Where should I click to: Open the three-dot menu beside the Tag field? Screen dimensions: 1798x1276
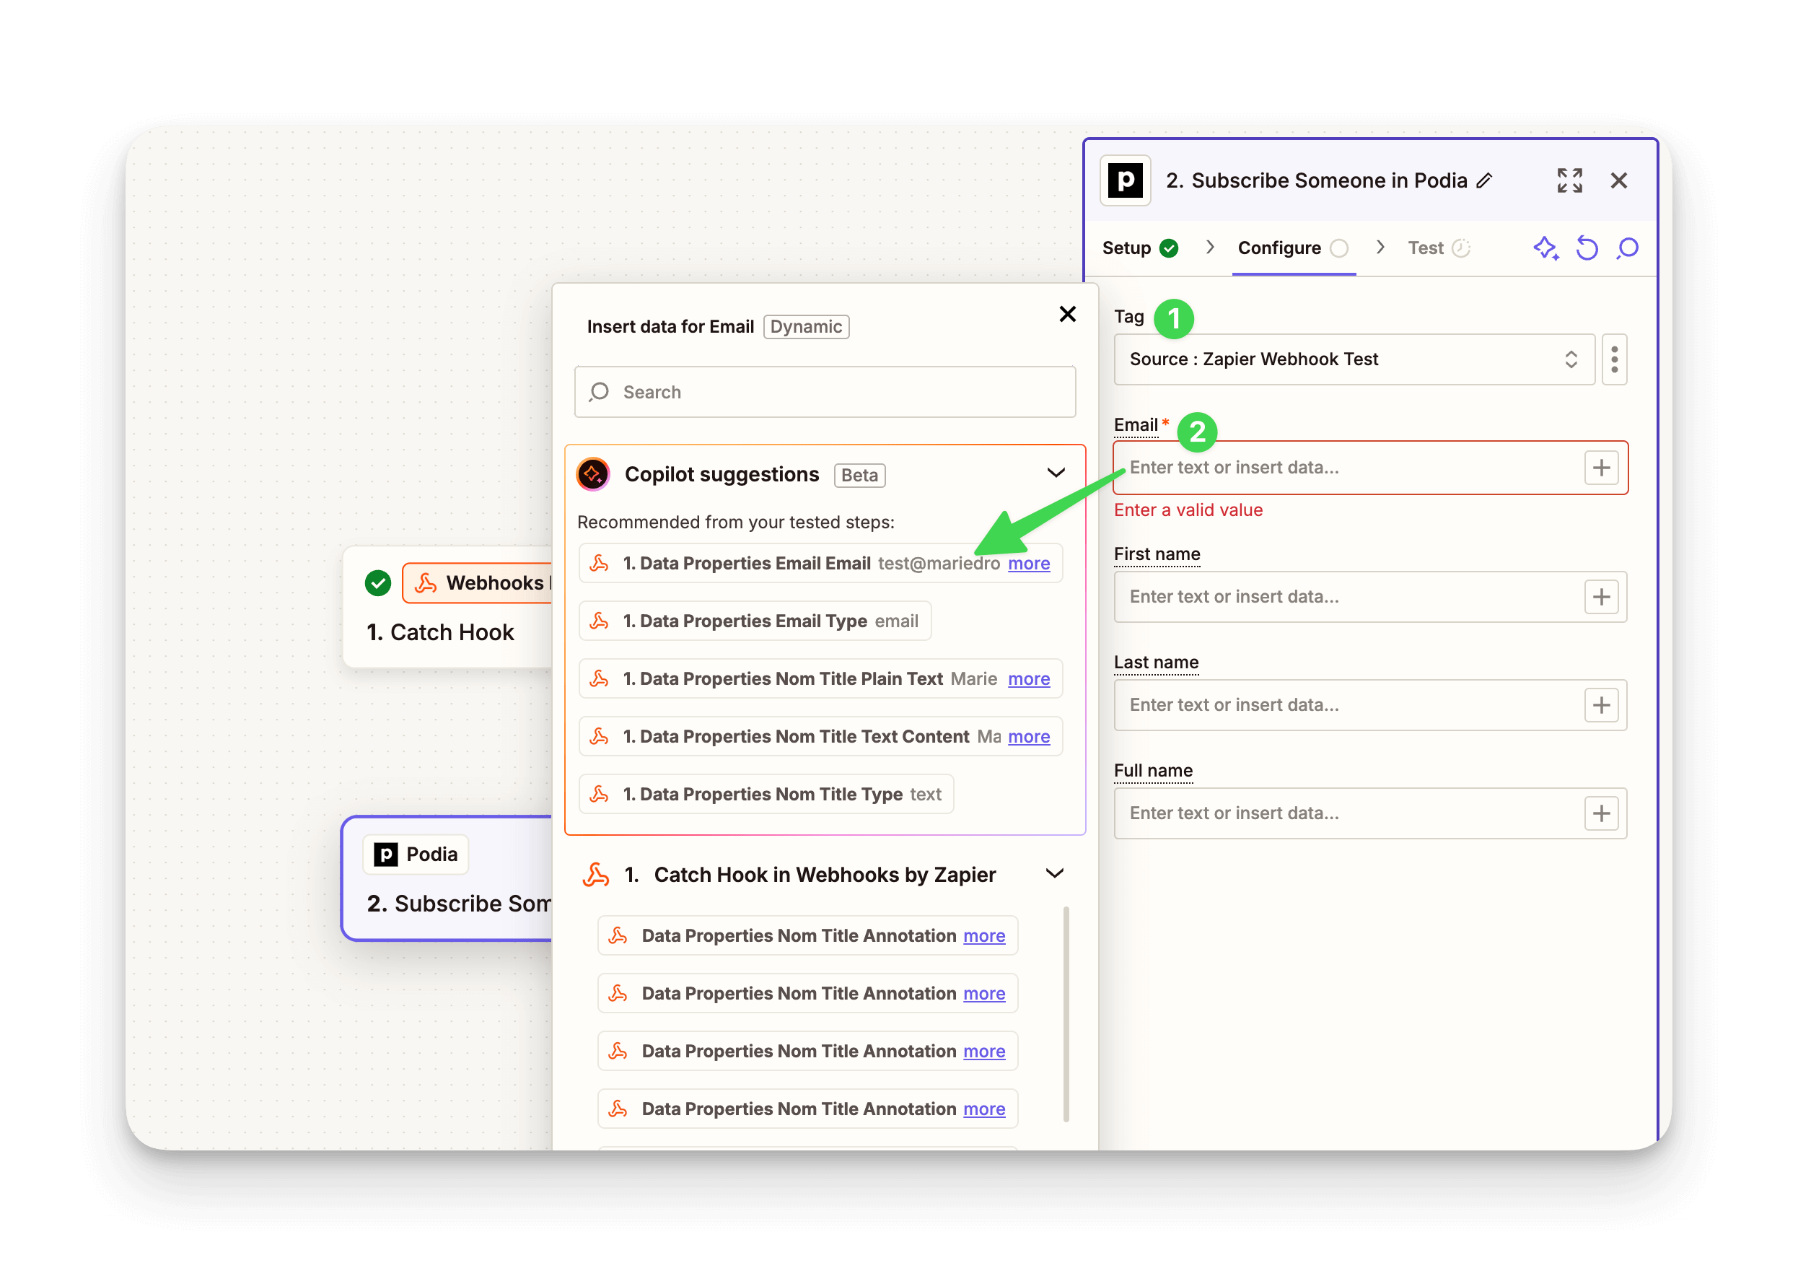1615,359
